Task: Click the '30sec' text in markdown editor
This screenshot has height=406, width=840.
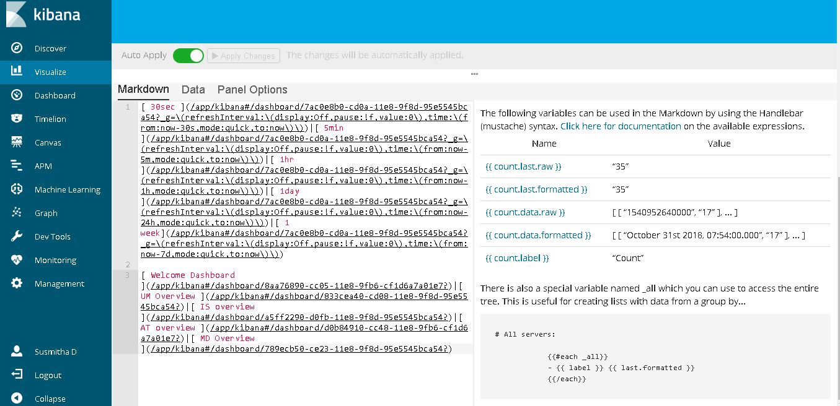Action: coord(162,106)
